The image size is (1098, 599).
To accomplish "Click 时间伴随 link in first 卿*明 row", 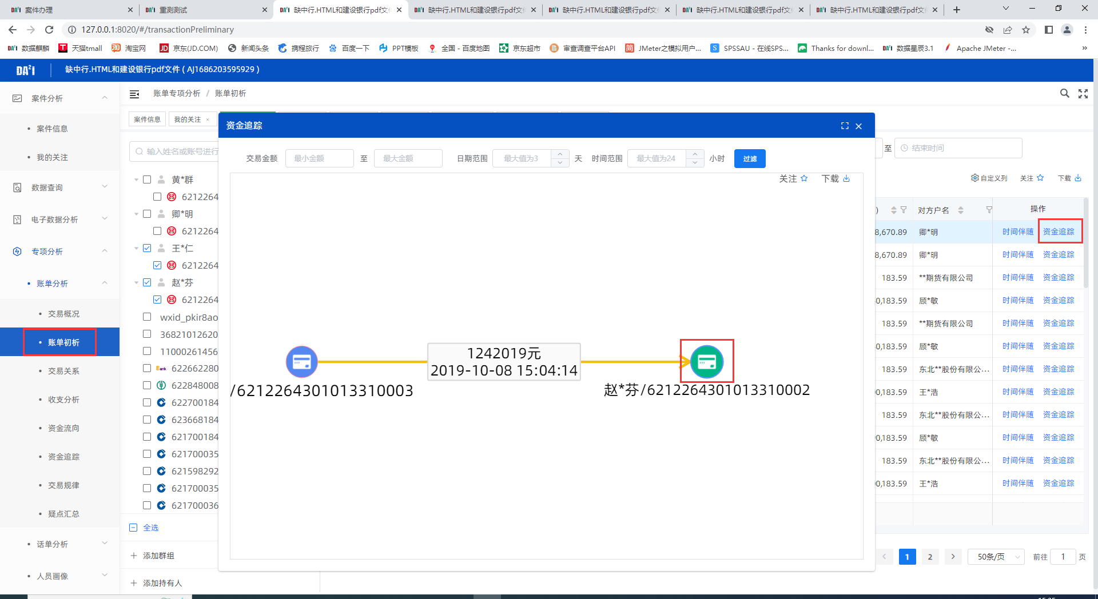I will tap(1018, 231).
